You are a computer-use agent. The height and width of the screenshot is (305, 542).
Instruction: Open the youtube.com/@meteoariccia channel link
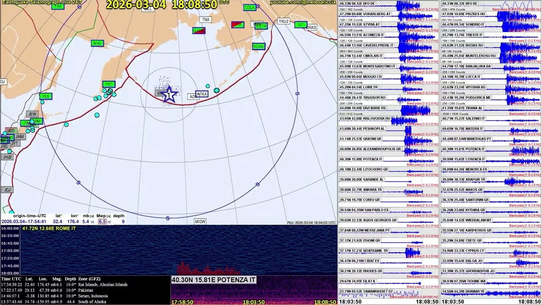coord(302,3)
